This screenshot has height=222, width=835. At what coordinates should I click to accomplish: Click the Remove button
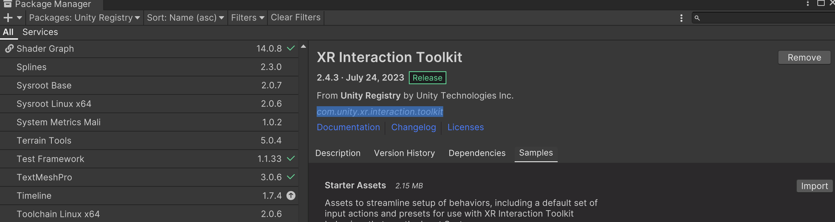tap(804, 58)
